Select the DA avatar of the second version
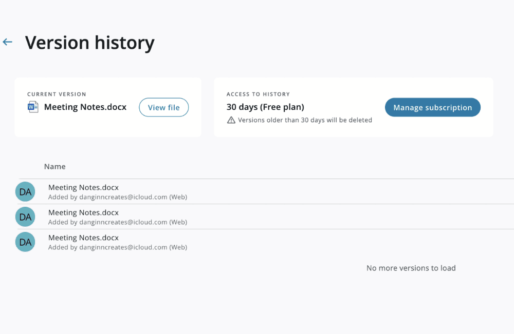The image size is (514, 334). coord(25,217)
